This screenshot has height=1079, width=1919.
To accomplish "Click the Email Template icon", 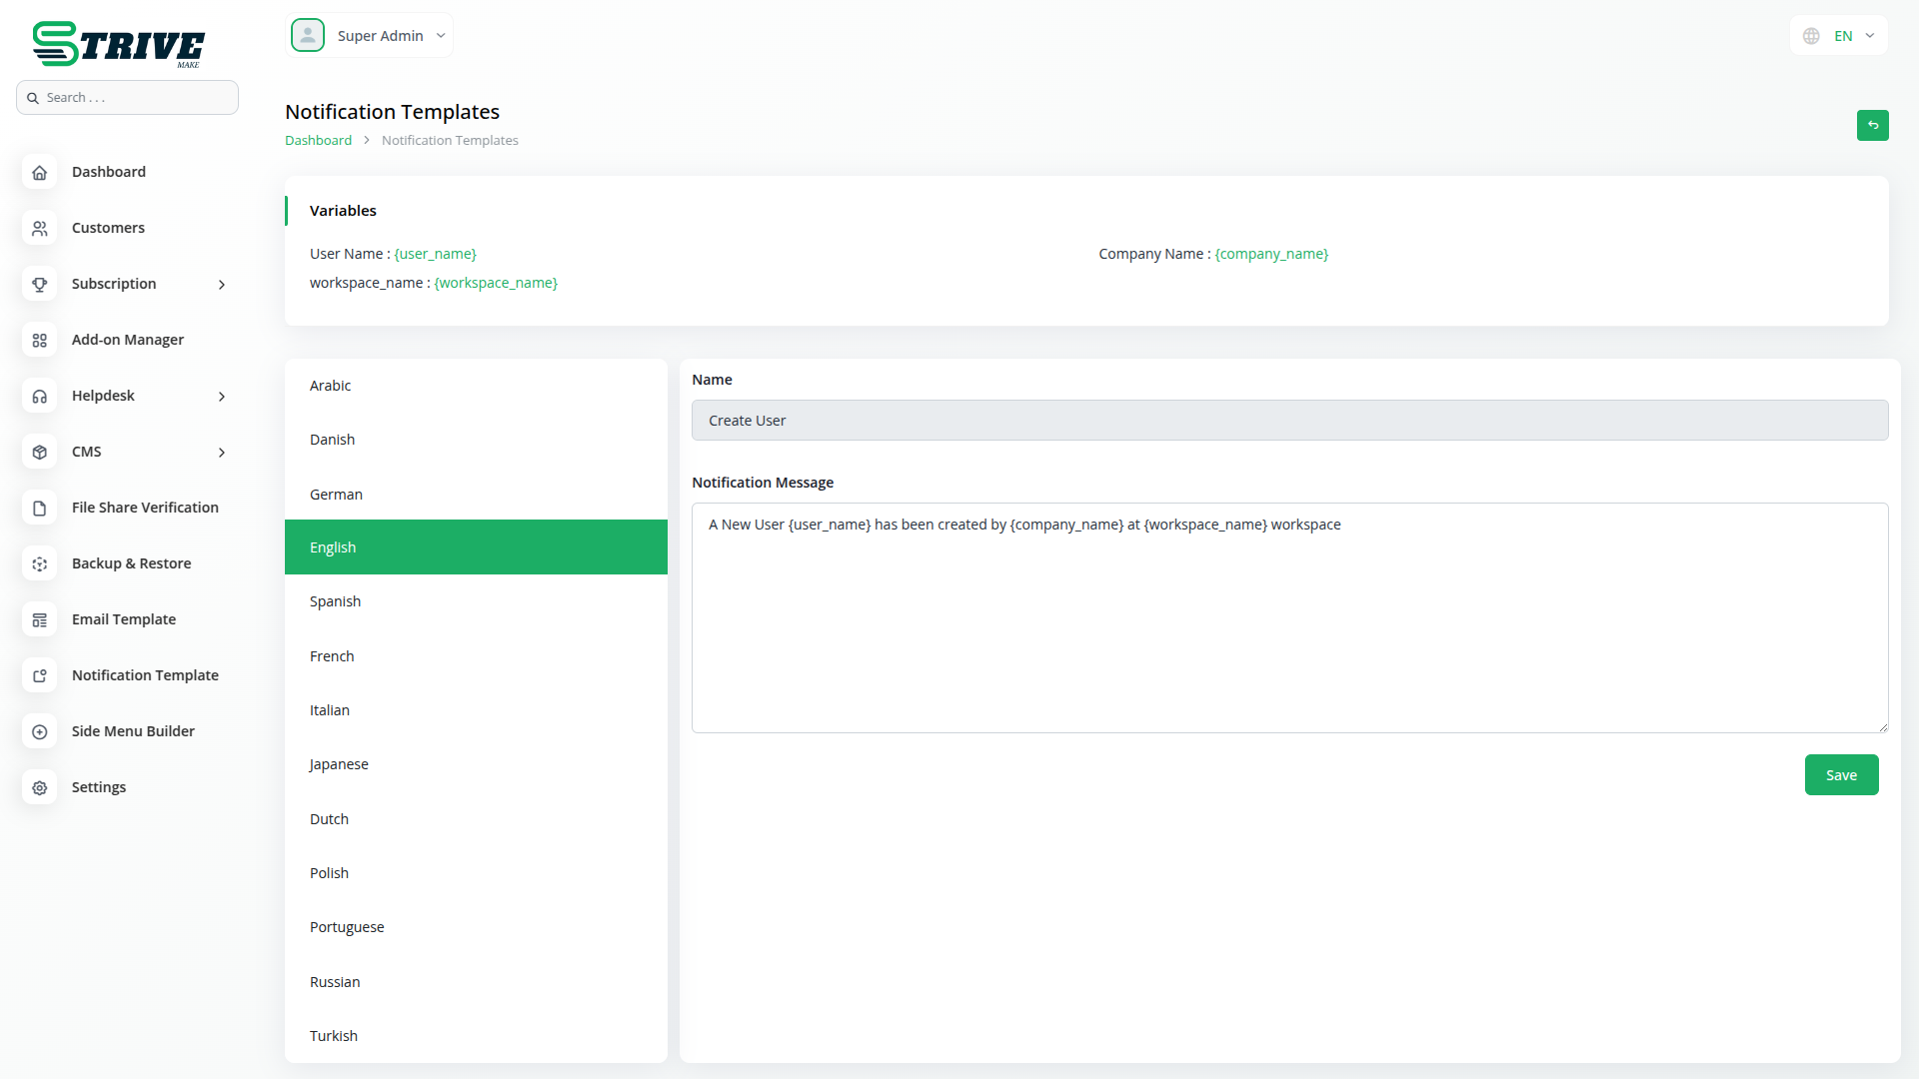I will pos(40,619).
